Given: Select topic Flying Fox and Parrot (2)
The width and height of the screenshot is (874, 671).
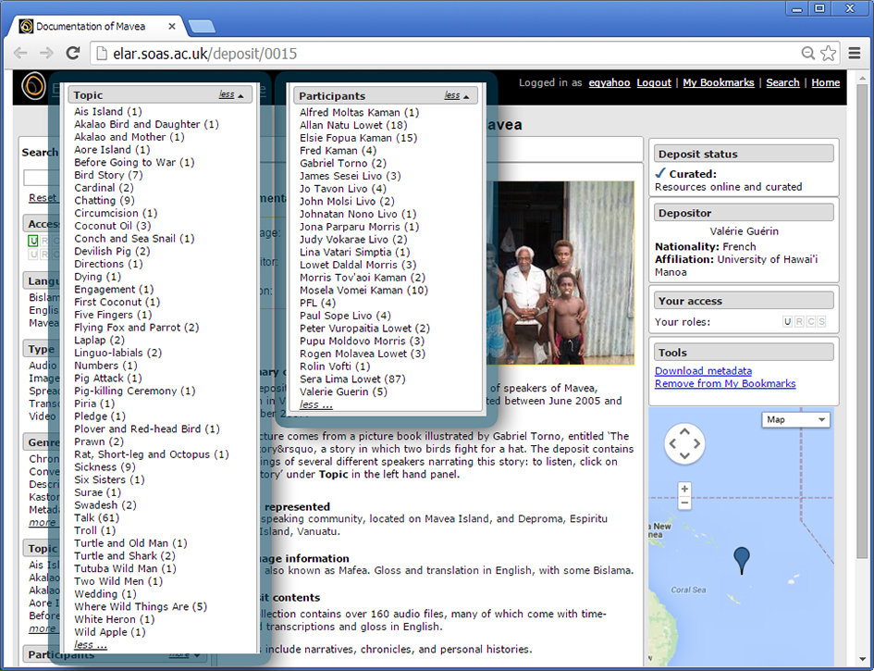Looking at the screenshot, I should 137,328.
